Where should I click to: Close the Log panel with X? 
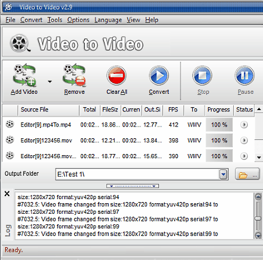coord(7,194)
